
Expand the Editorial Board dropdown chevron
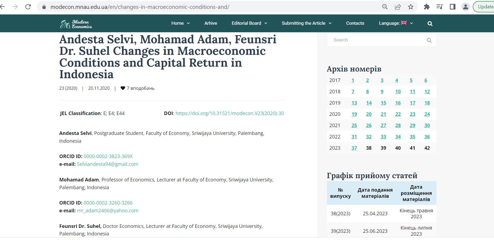tap(266, 23)
